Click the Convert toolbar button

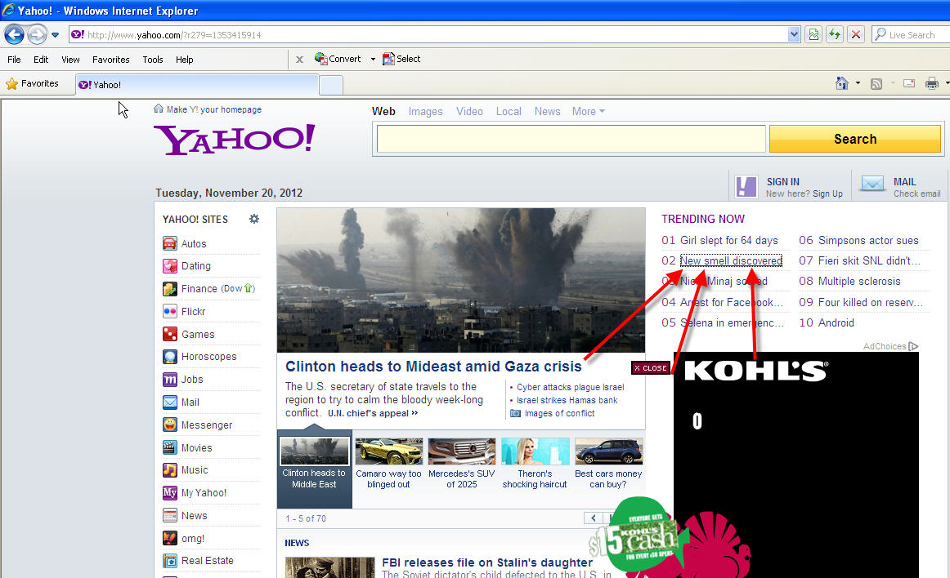click(338, 59)
